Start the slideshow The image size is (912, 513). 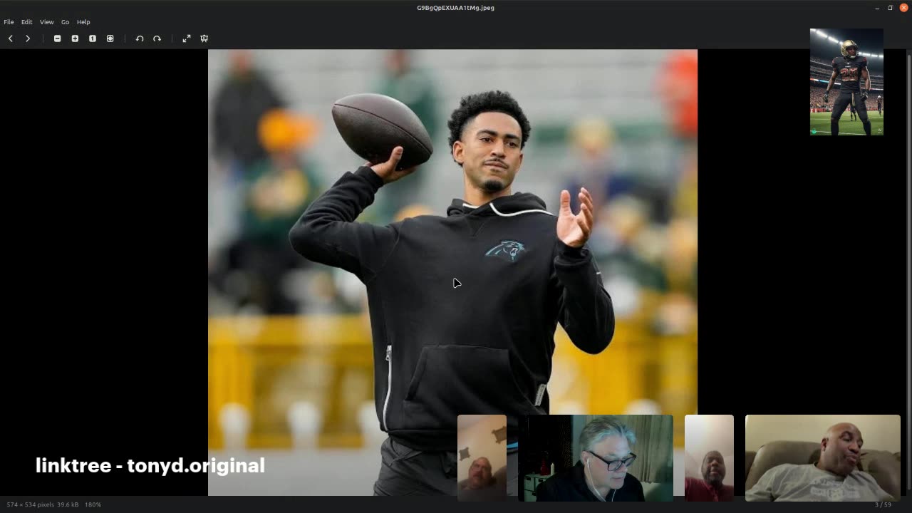pyautogui.click(x=204, y=38)
